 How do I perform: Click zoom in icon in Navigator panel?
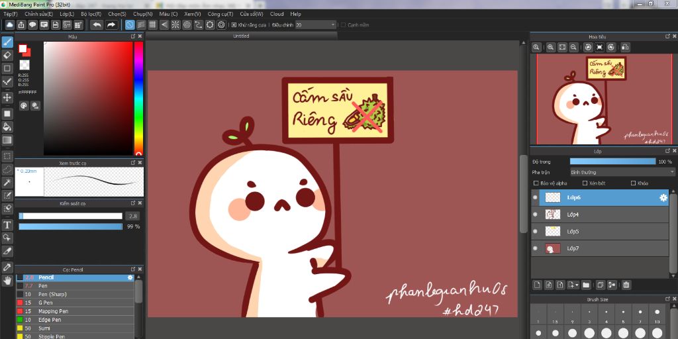(550, 47)
